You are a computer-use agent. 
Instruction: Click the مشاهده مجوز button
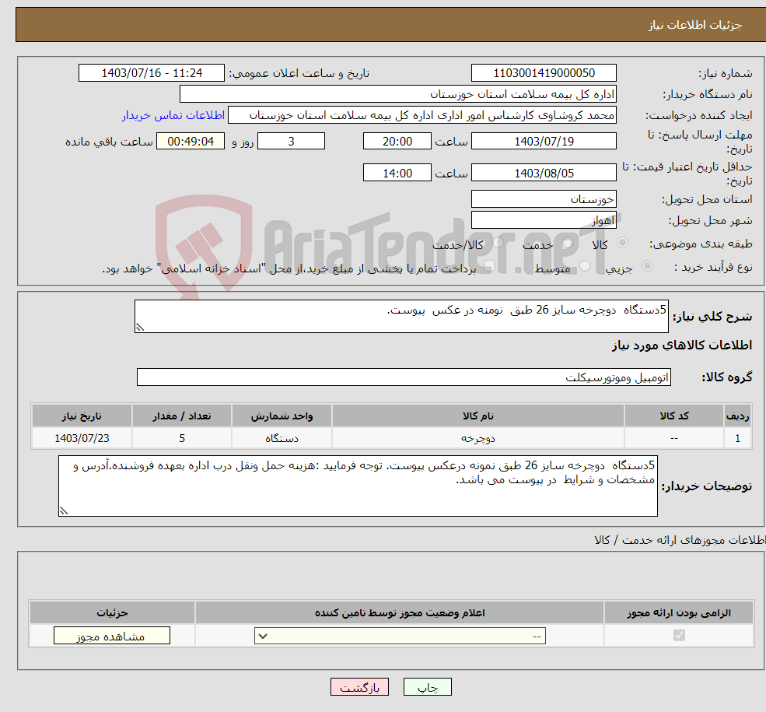coord(112,636)
